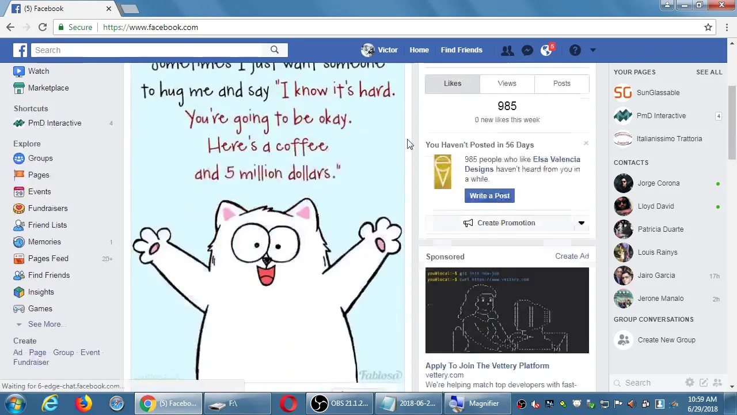Click Page link under Create
Screen dimensions: 737x415
tap(37, 352)
